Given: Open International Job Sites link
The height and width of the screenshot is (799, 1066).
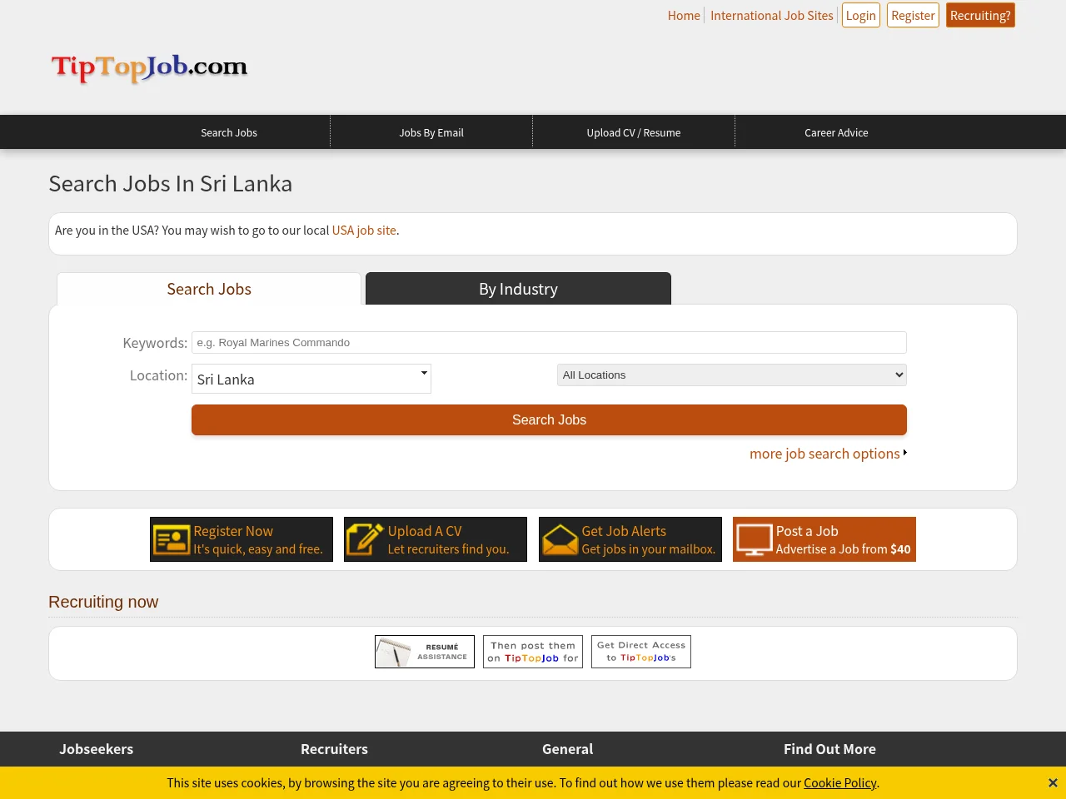Looking at the screenshot, I should click(x=772, y=16).
